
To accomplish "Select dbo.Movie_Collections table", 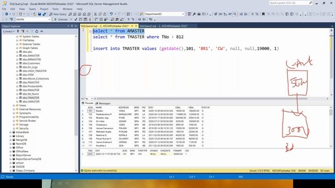I will [36, 79].
